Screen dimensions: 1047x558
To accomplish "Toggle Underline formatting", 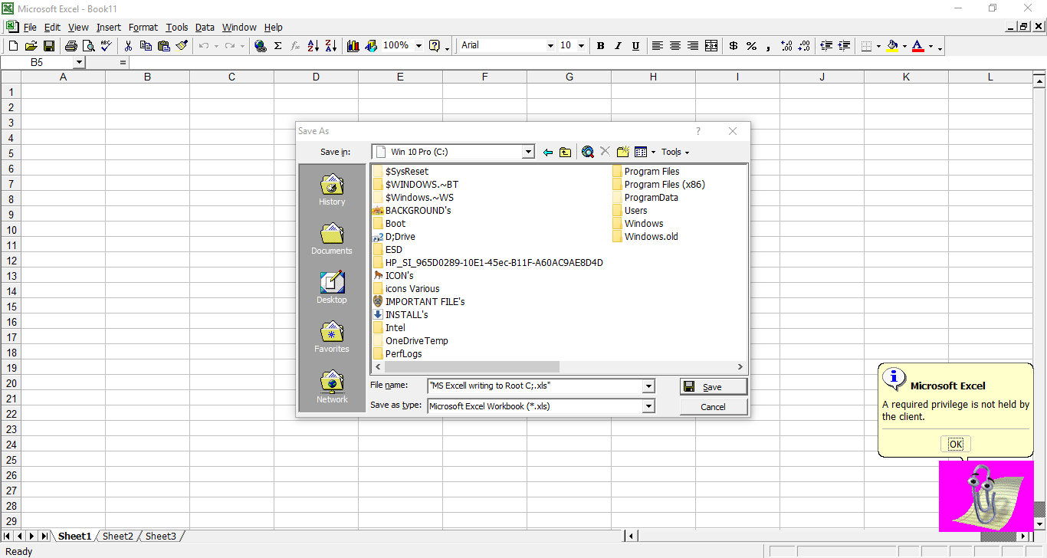I will [635, 46].
